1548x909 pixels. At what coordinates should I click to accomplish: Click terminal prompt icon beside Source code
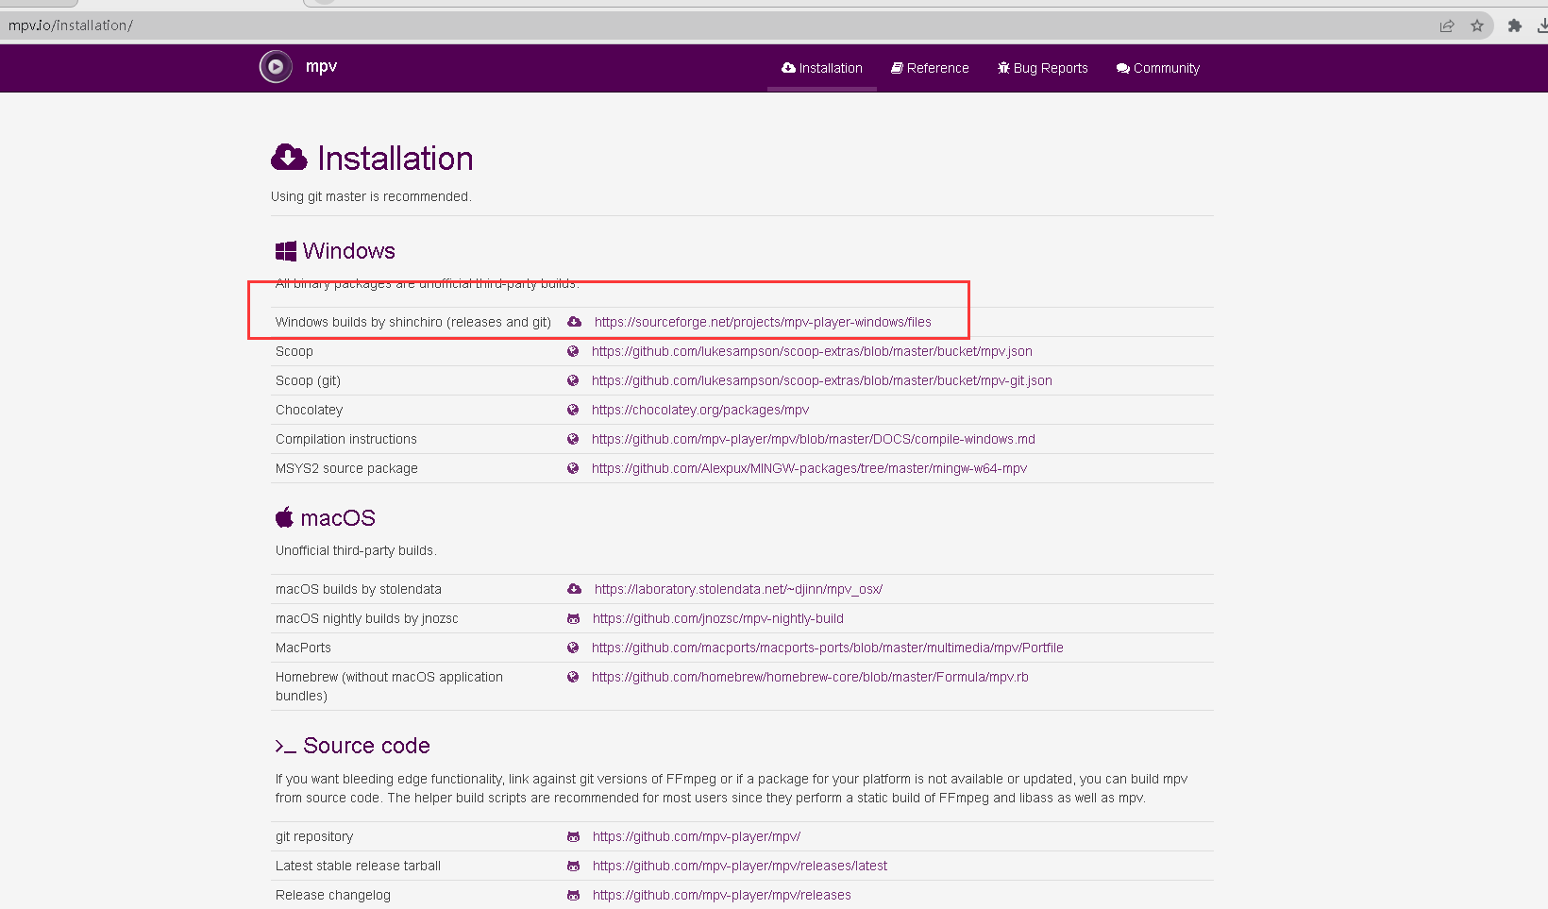pos(285,747)
